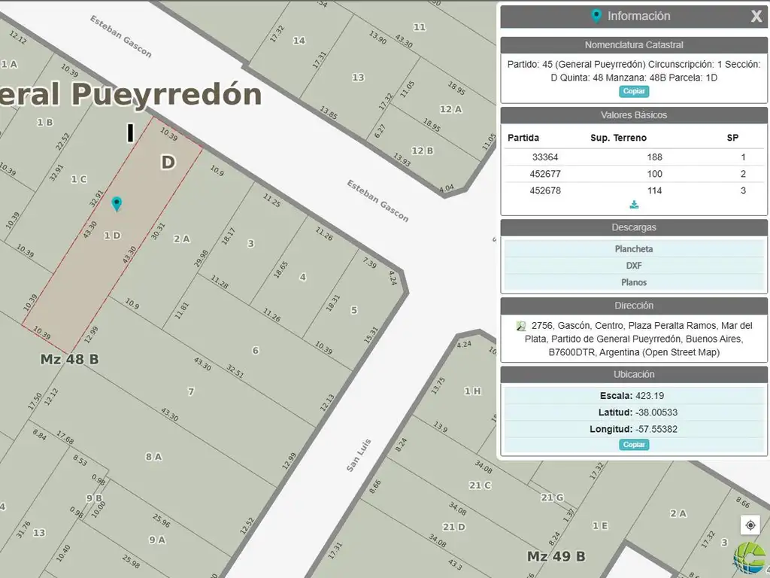Select the Partida 452677 row

(633, 174)
